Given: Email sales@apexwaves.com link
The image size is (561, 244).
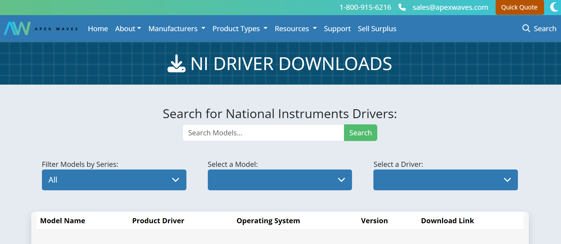Looking at the screenshot, I should [450, 7].
